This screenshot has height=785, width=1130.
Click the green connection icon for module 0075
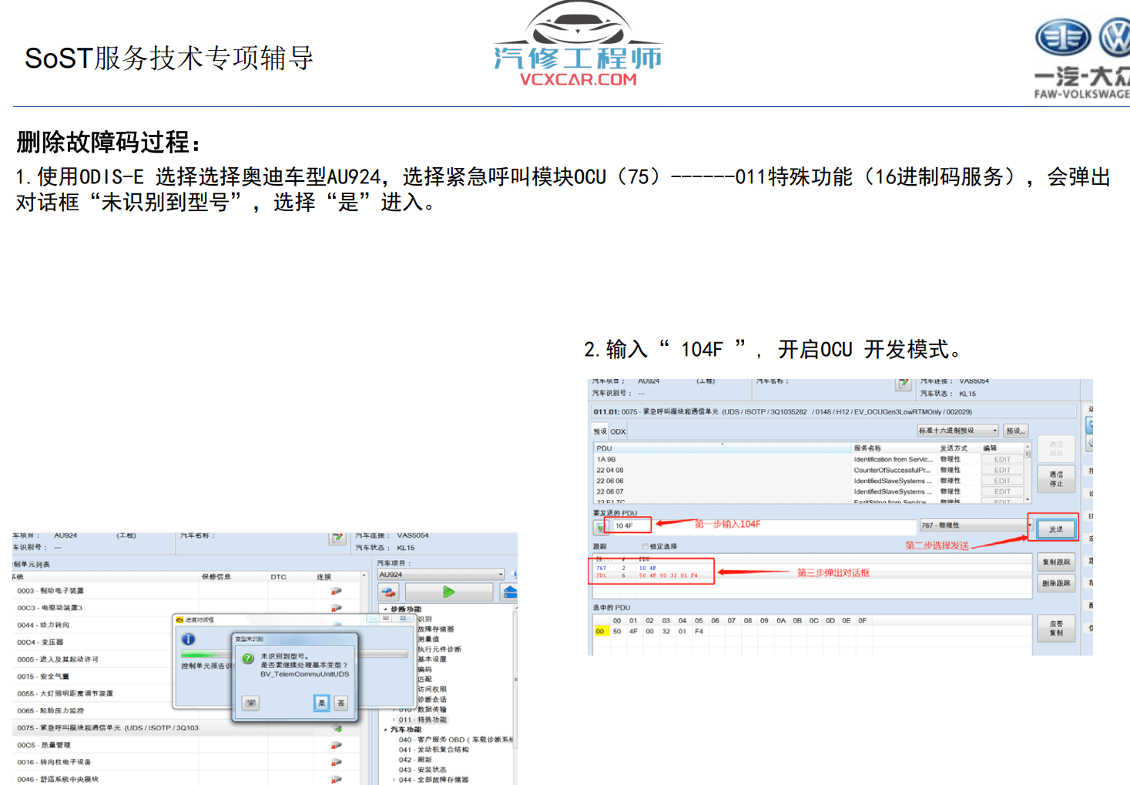coord(337,728)
